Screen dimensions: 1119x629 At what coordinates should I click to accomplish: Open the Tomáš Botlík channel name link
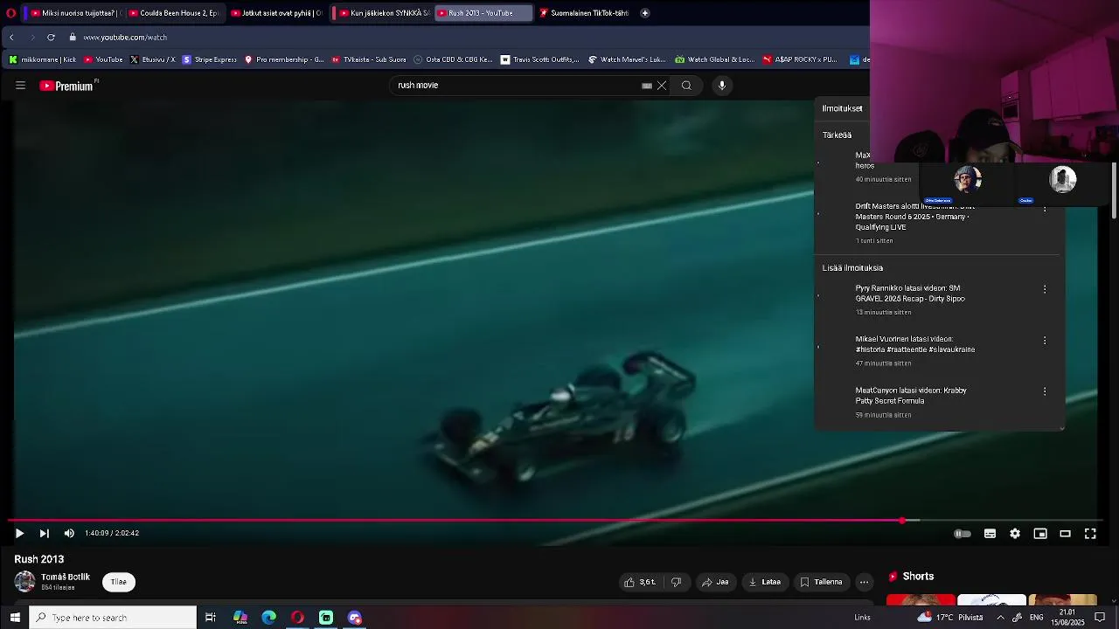pyautogui.click(x=66, y=577)
